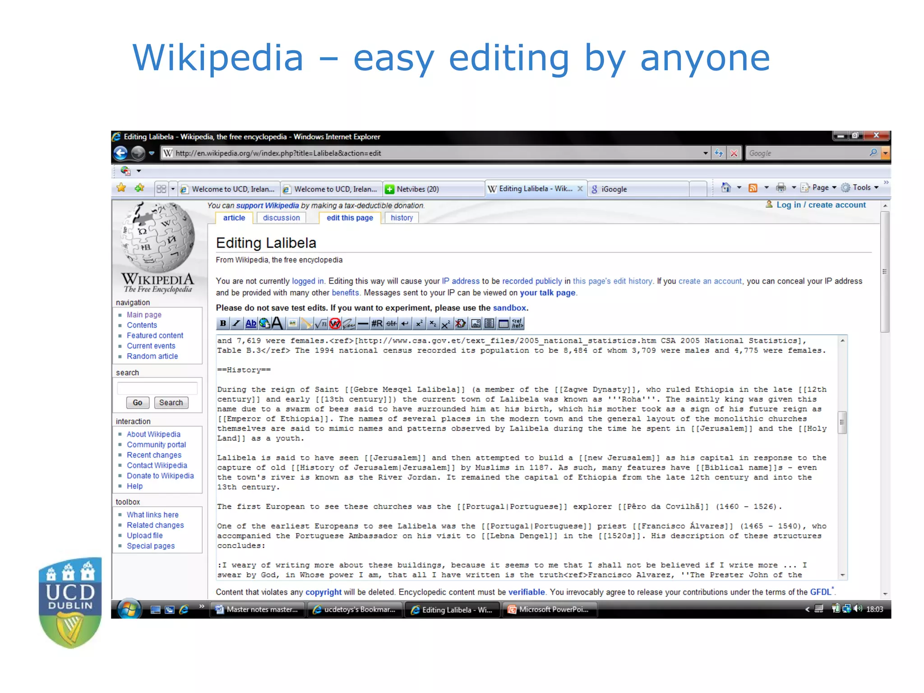
Task: Click the What links here toolbox link
Action: coord(152,515)
